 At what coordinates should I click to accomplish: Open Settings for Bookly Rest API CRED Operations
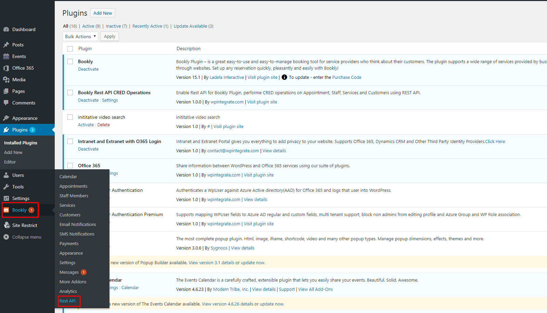[110, 100]
